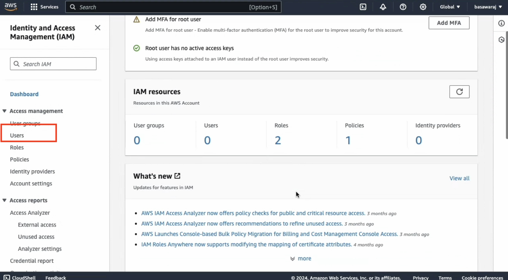Screen dimensions: 508x280
Task: Open External access under Access Analyzer
Action: pos(37,225)
